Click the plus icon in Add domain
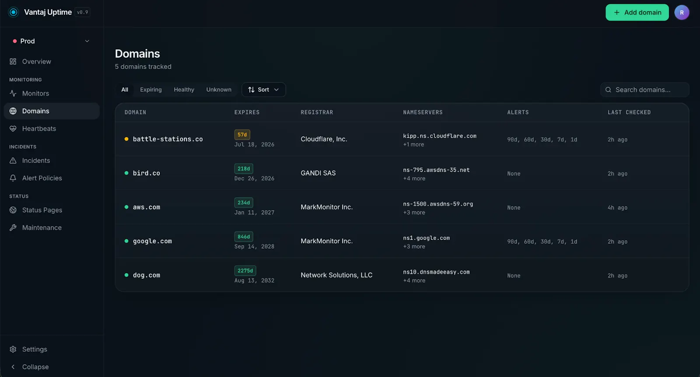 [617, 13]
